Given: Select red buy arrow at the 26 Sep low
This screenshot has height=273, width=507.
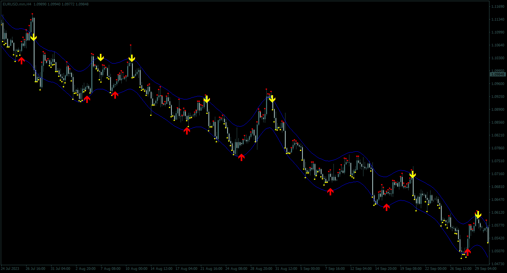Looking at the screenshot, I should tap(468, 252).
